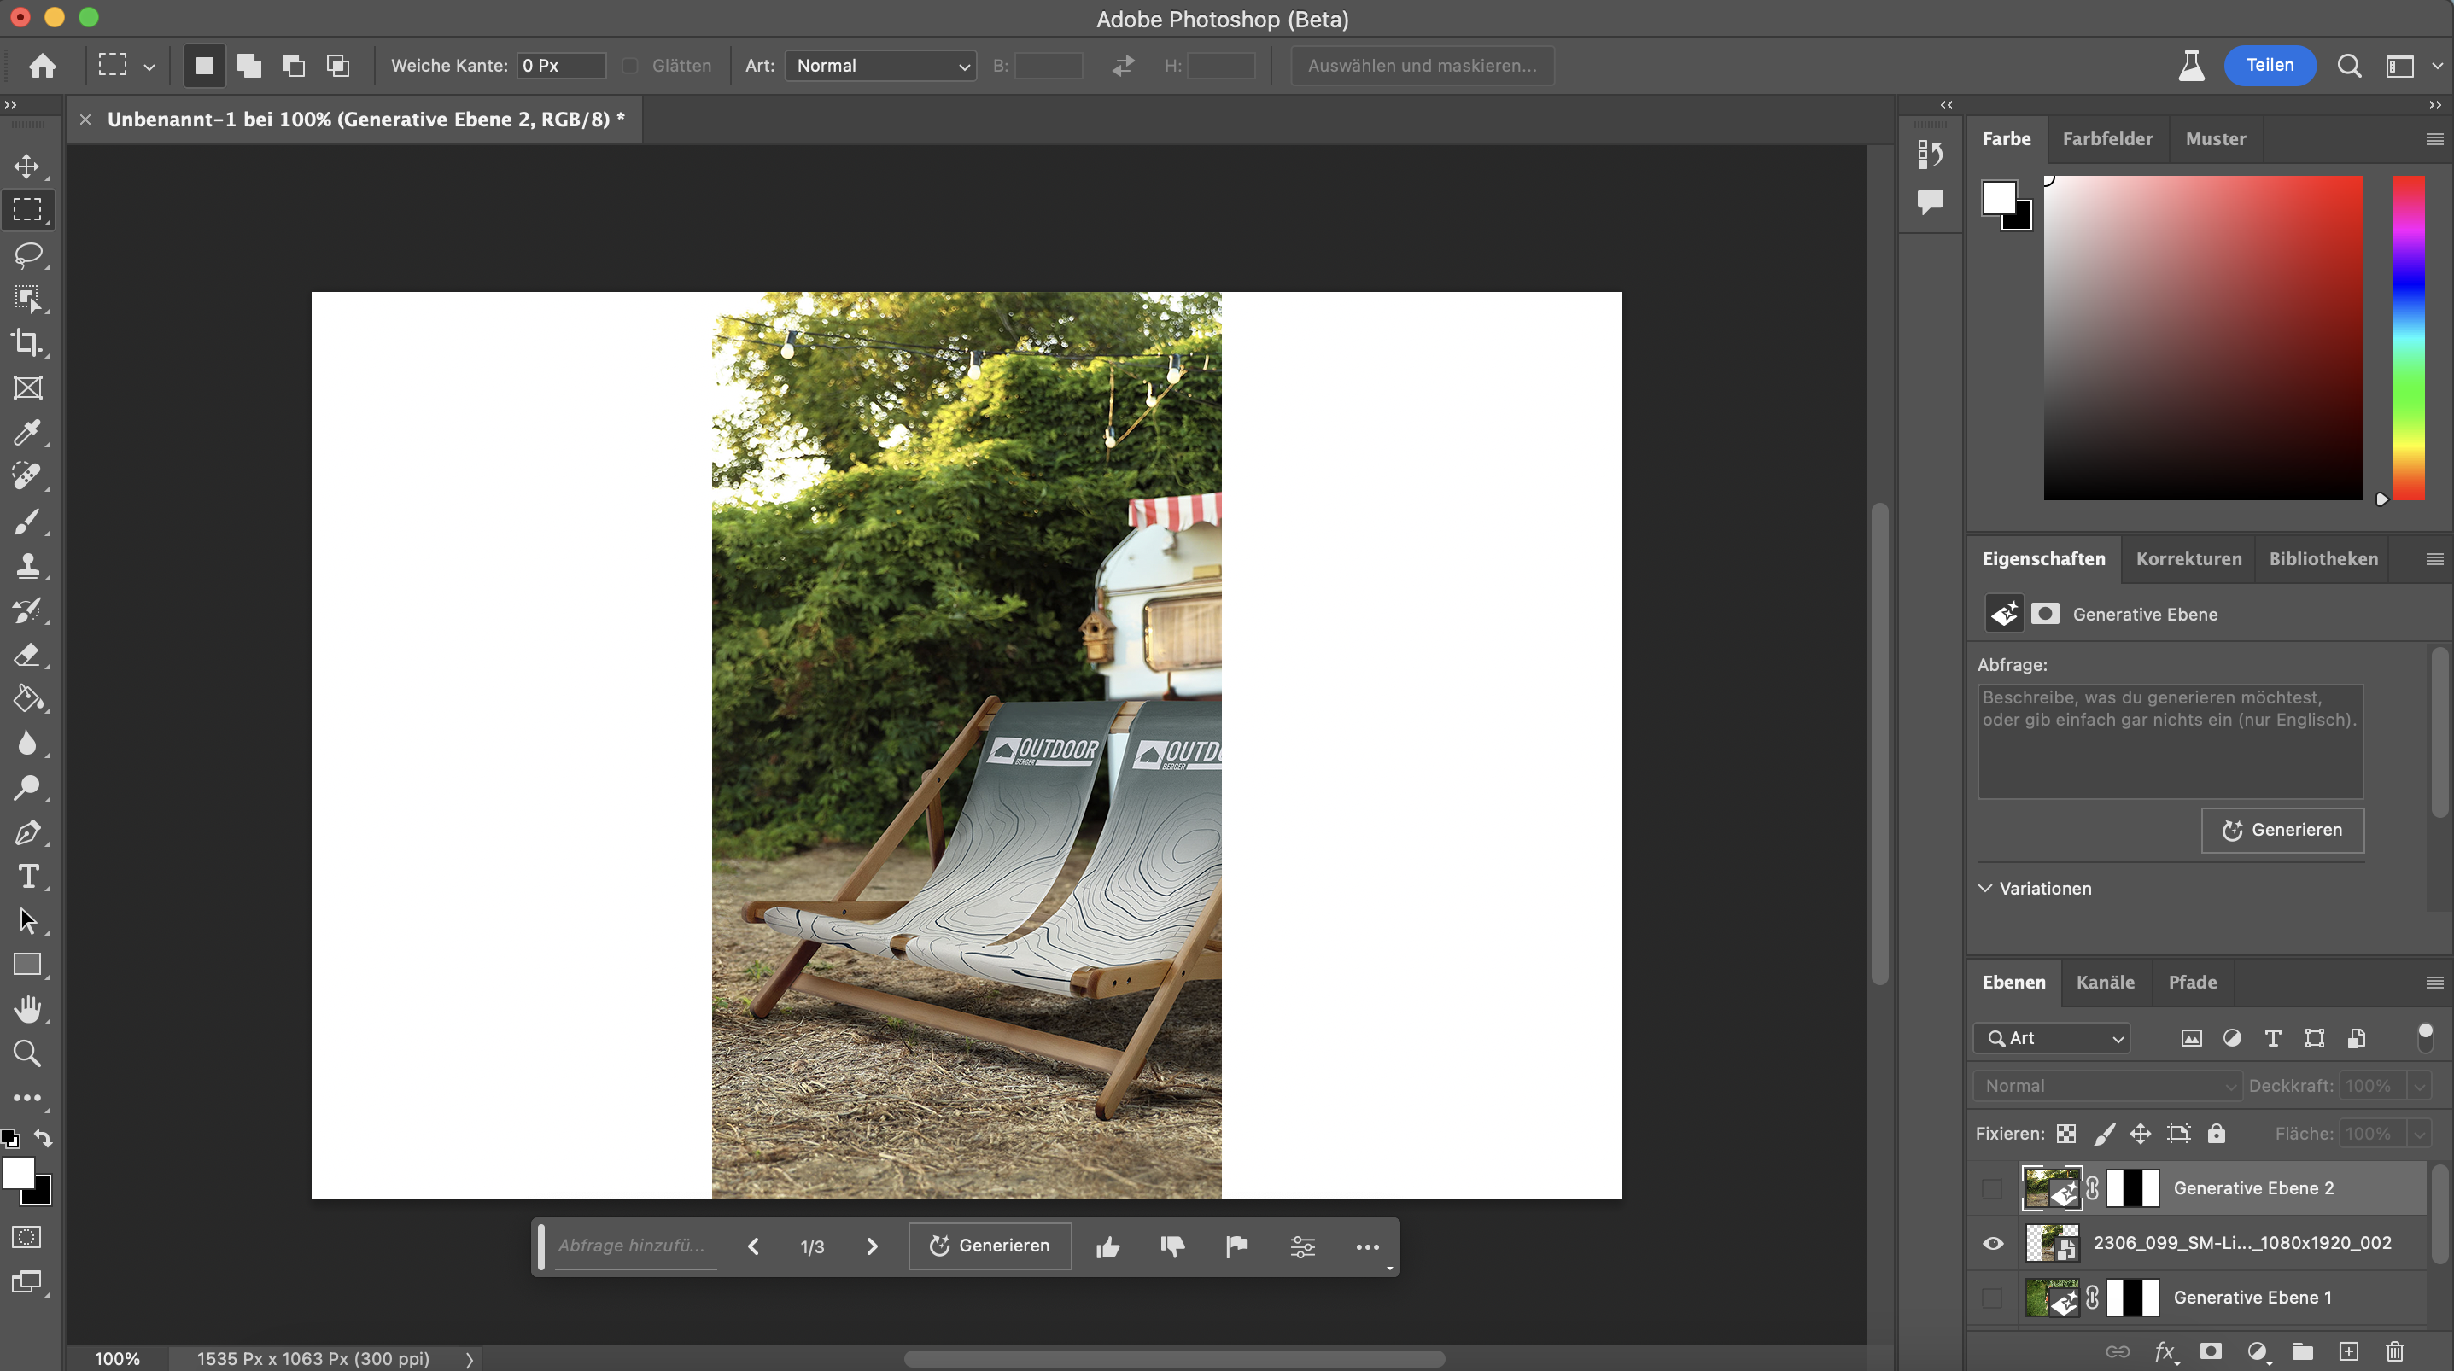The width and height of the screenshot is (2454, 1371).
Task: Collapse the Variationen section
Action: point(1985,888)
